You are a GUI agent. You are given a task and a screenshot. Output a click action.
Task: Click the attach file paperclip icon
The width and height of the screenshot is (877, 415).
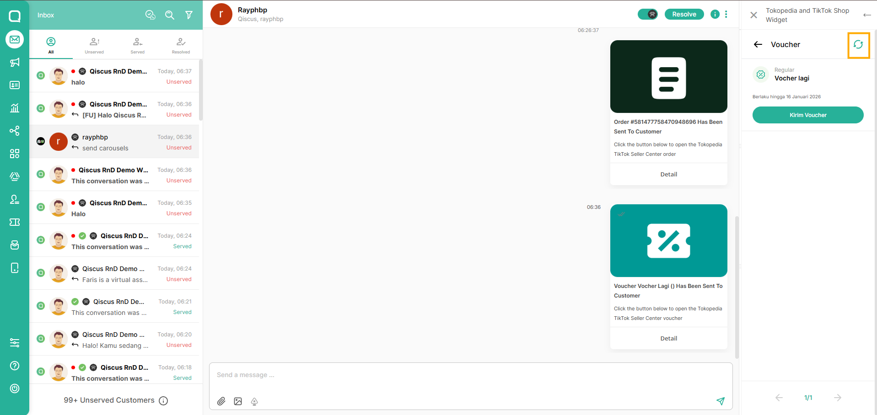click(x=221, y=401)
